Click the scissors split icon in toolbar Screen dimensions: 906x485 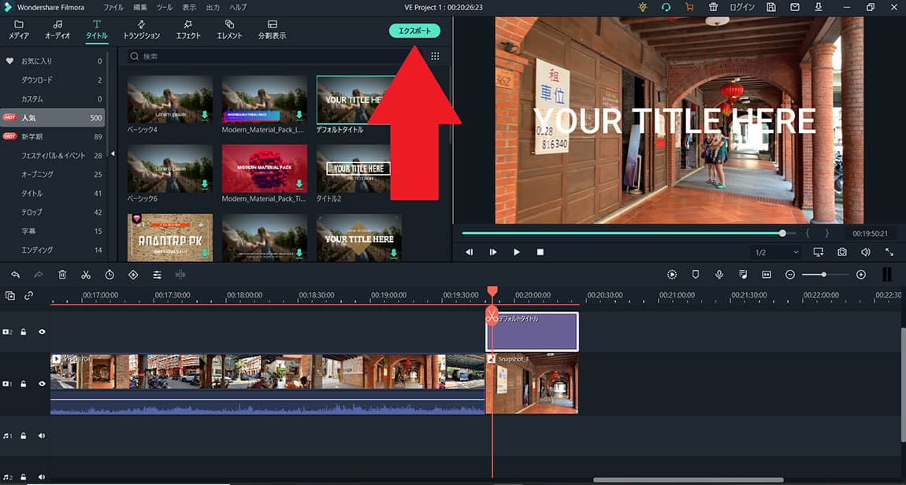[86, 275]
